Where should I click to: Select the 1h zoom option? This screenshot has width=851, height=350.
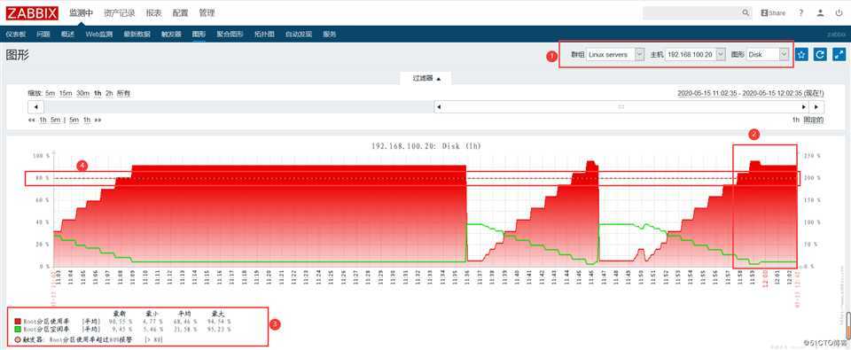click(98, 93)
